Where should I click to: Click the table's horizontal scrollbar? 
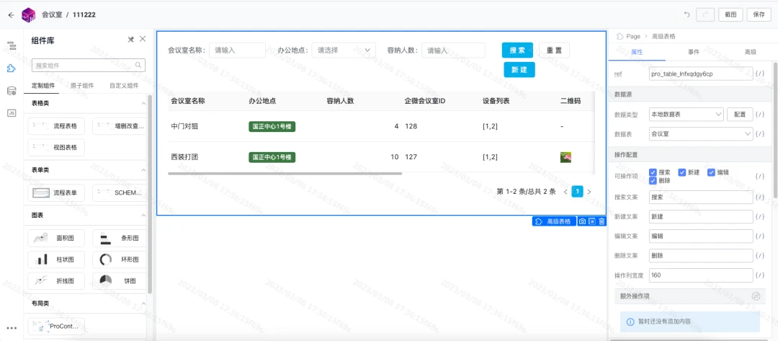tap(285, 173)
